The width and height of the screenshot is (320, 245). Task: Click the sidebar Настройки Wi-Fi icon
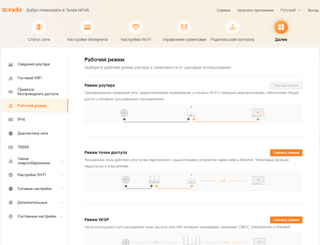pos(11,175)
